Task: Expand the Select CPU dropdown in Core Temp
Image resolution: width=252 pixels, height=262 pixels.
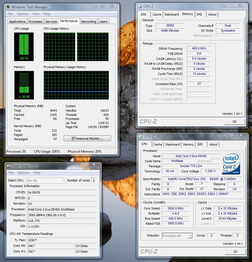Action: (x=46, y=180)
